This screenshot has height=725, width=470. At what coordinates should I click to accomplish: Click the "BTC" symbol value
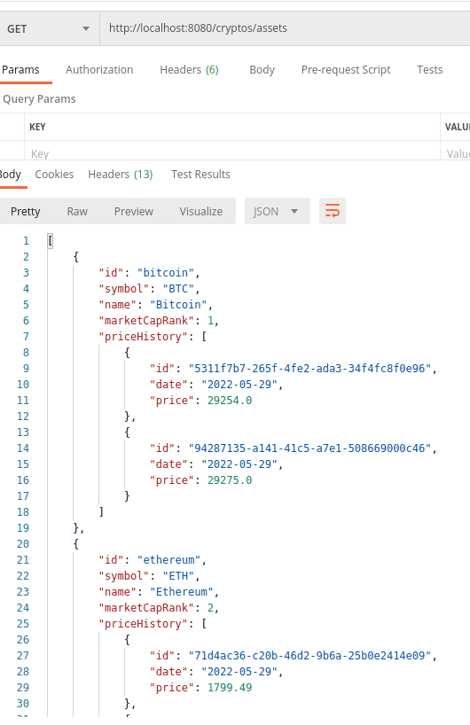click(x=178, y=289)
